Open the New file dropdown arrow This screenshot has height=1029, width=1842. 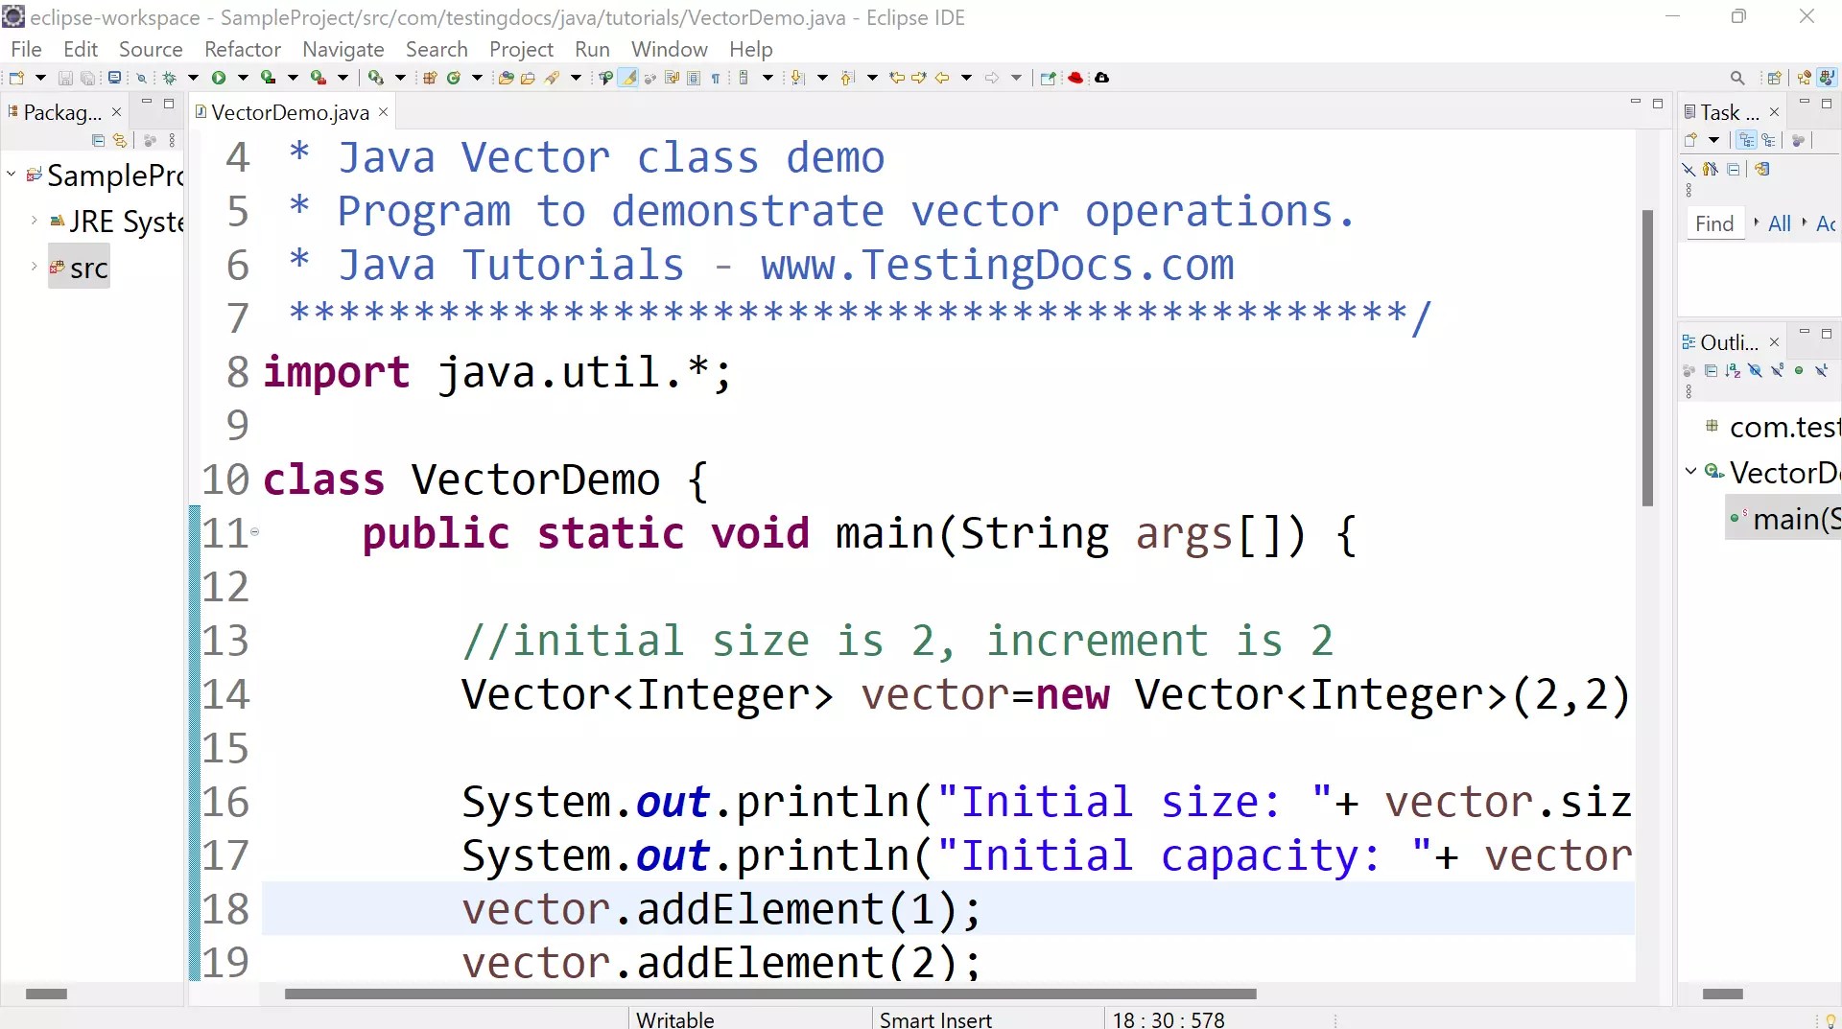pos(40,78)
